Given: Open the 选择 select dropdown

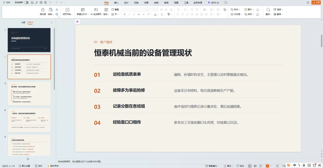Looking at the screenshot, I should (278, 10).
